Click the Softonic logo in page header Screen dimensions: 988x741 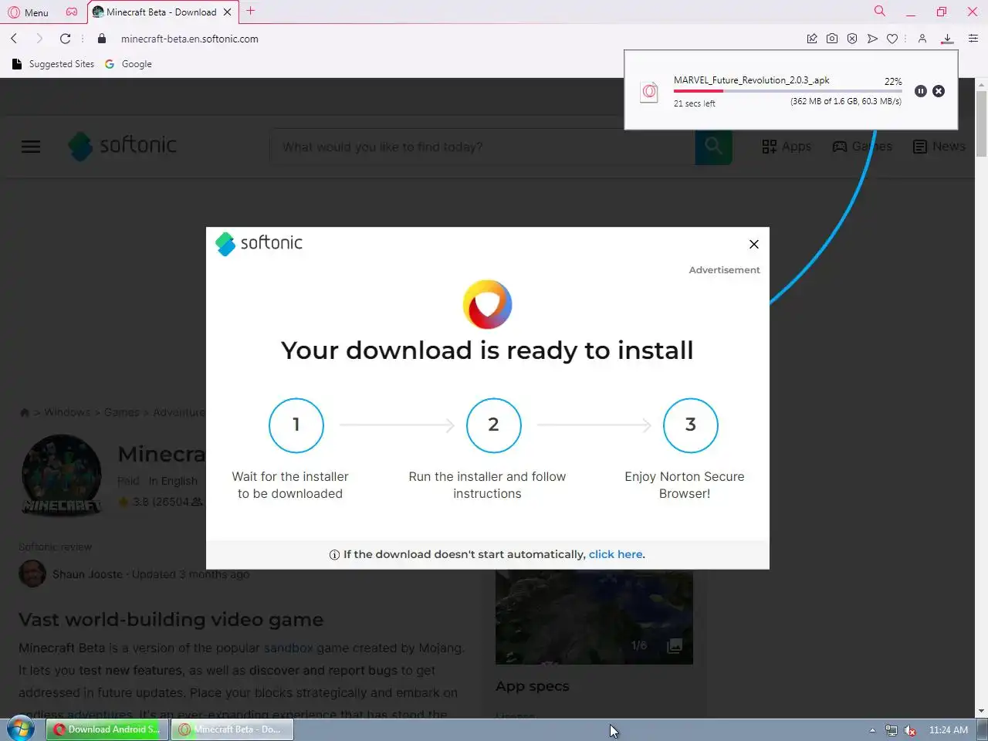122,146
